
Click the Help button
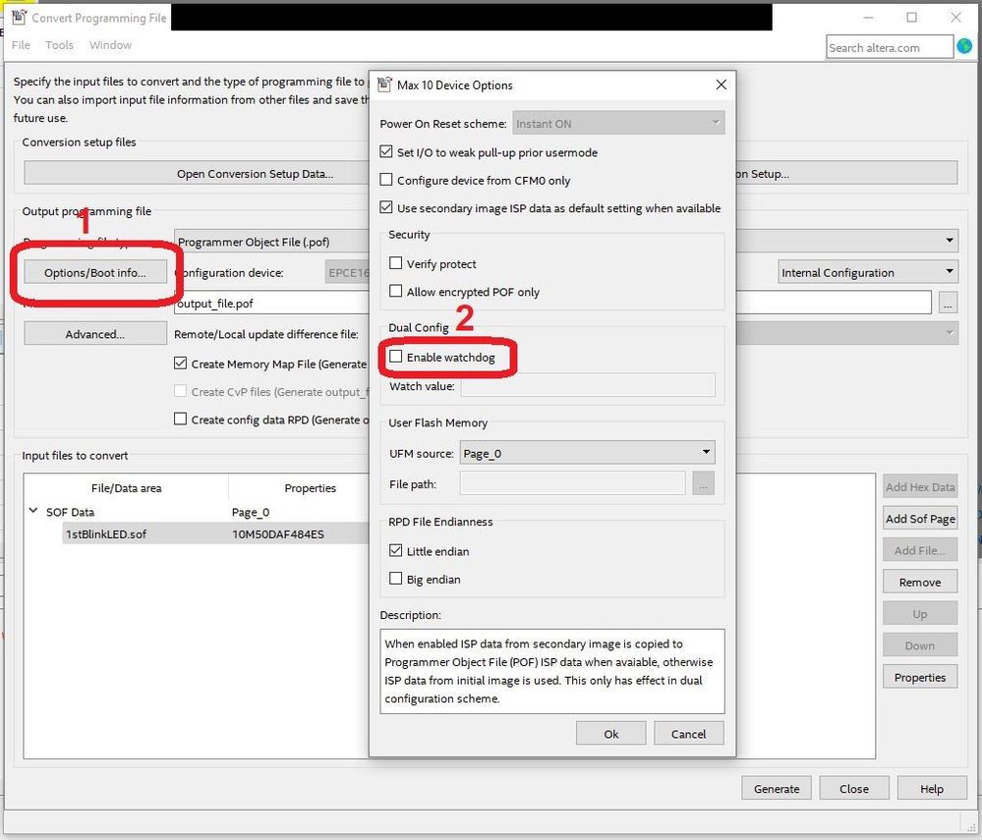tap(931, 789)
